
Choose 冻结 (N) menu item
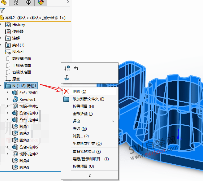click(x=90, y=129)
